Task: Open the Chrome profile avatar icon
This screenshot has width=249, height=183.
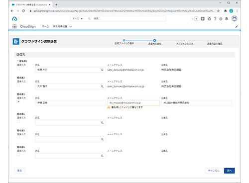Action: [231, 11]
